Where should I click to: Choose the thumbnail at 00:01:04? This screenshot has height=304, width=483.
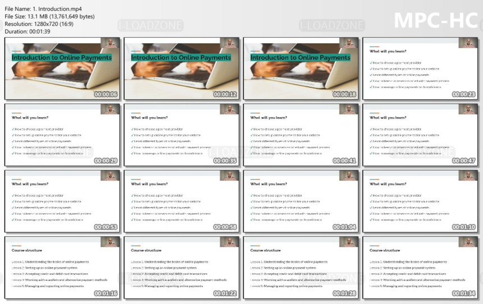301,201
